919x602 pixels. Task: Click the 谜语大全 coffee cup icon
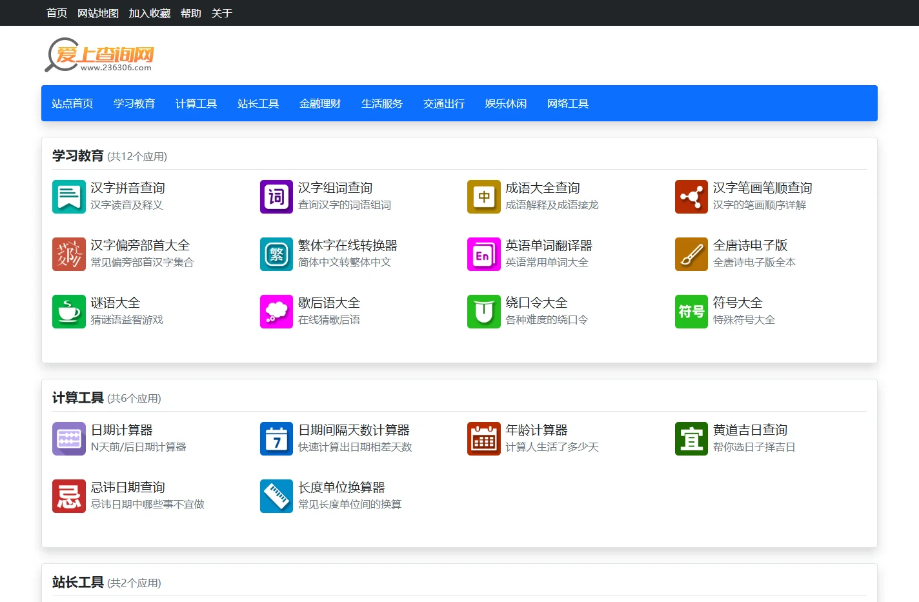tap(69, 312)
